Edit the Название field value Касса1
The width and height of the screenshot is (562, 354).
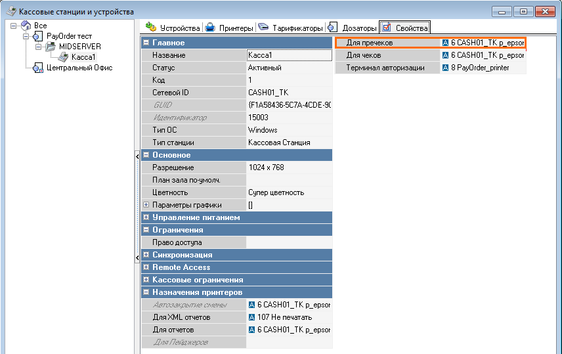pyautogui.click(x=289, y=55)
